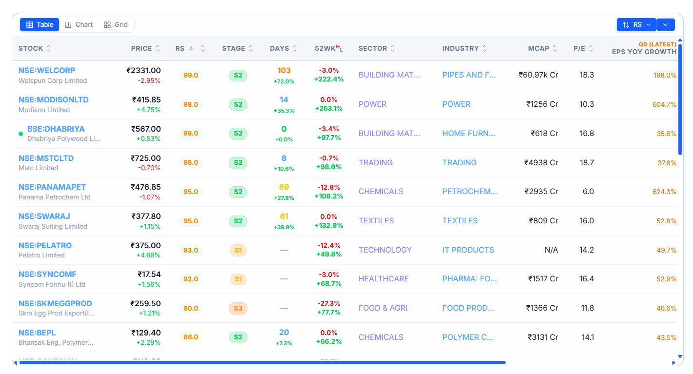The image size is (693, 374).
Task: Click the 52WK H/L column header
Action: coord(329,48)
